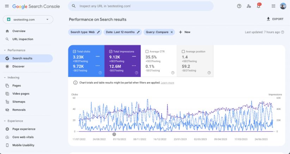Enable the Average CTR checkbox
290x154 pixels.
click(147, 52)
